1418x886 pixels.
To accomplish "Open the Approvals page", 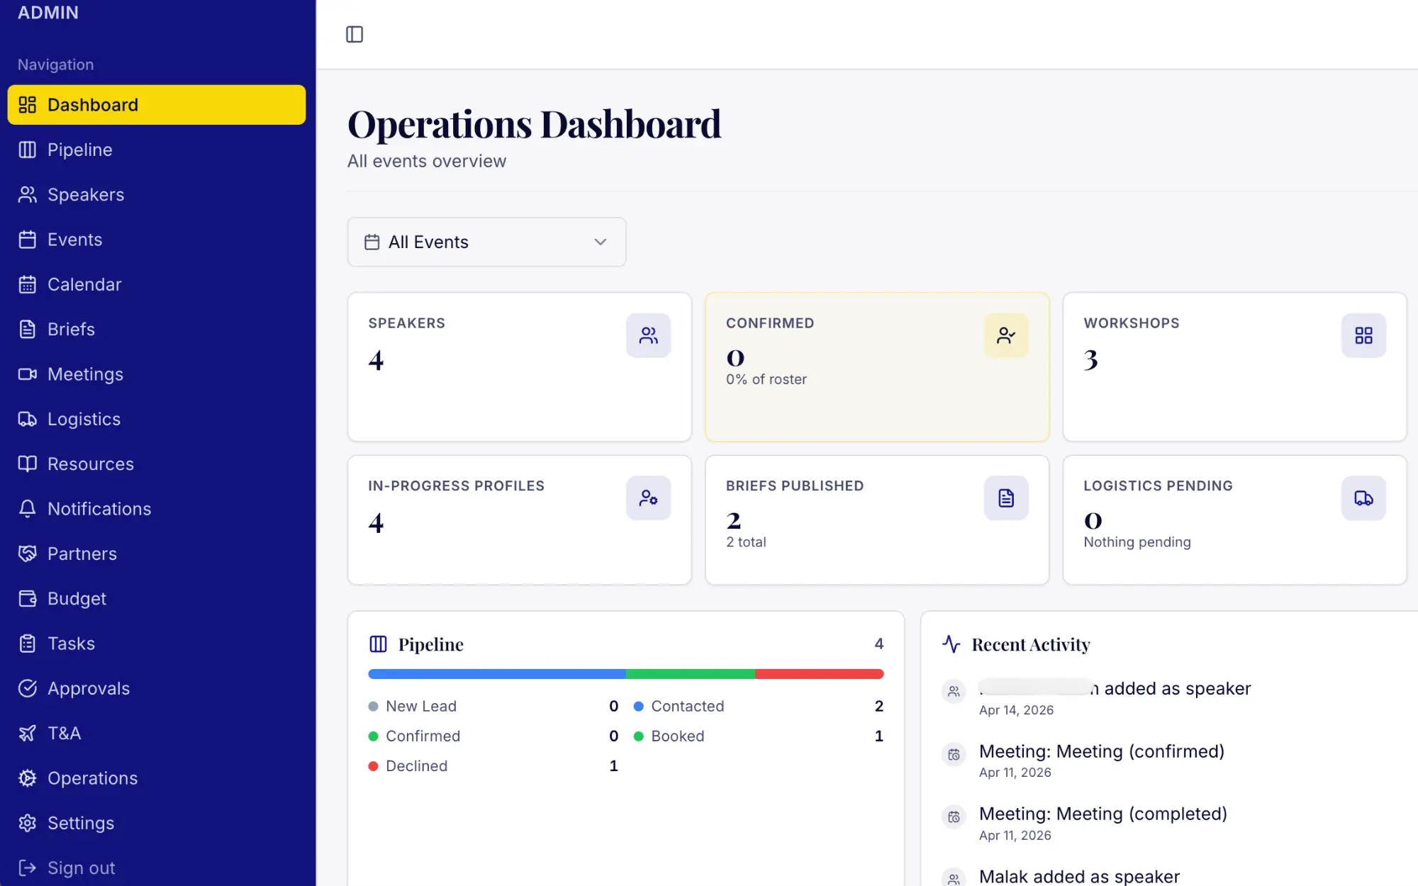I will pos(157,688).
